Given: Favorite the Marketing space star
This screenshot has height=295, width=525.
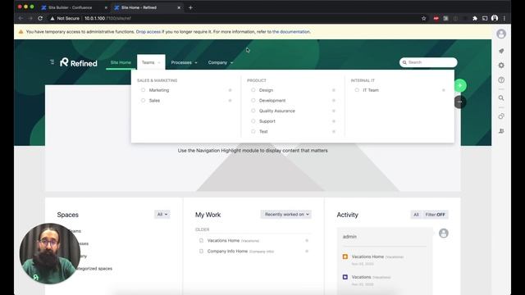Looking at the screenshot, I should [230, 90].
